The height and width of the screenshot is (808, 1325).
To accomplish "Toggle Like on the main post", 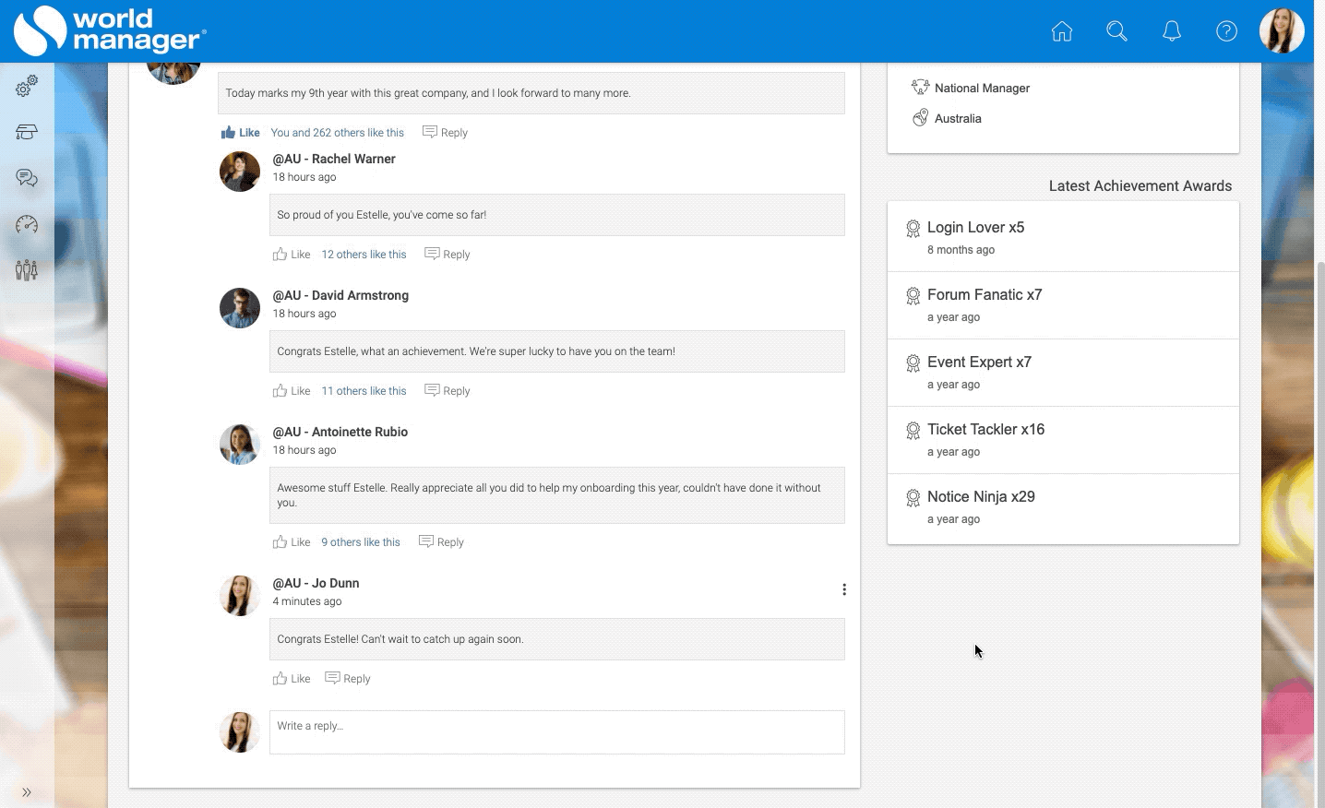I will (x=240, y=133).
